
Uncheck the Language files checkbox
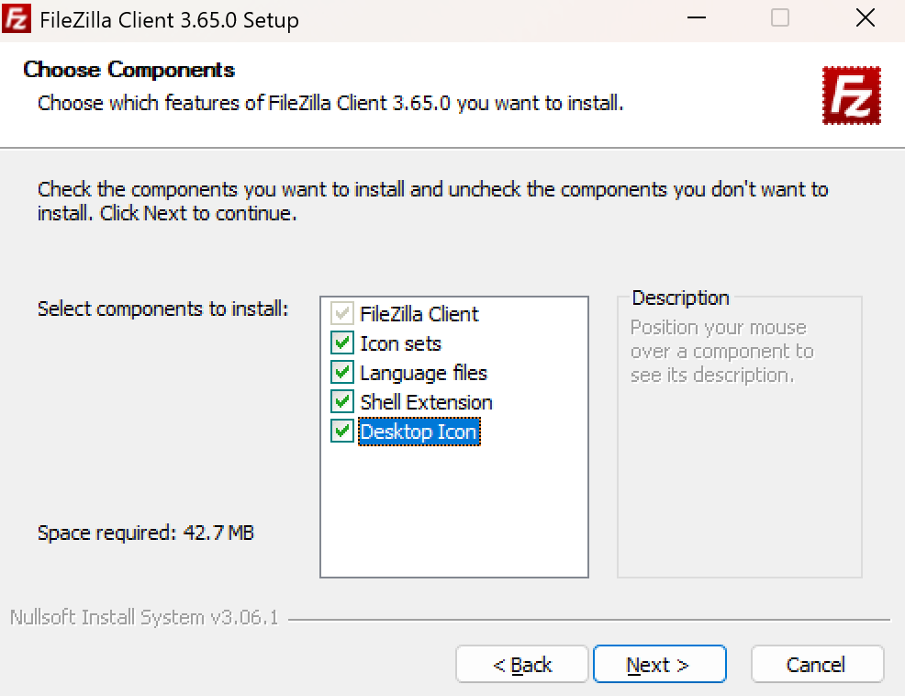(x=342, y=373)
